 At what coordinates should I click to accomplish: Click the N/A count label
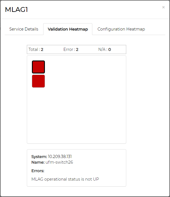103,49
